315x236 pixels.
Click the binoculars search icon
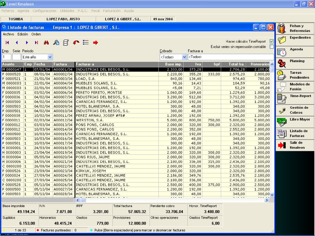46,42
